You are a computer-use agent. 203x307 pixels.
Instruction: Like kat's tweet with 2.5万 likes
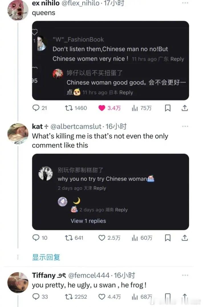(102, 238)
